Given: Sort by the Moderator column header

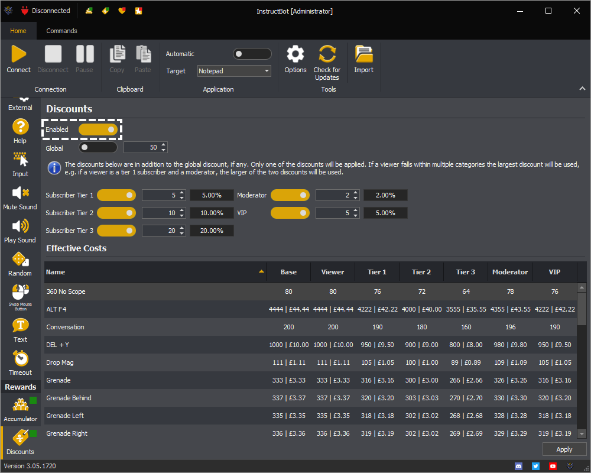Looking at the screenshot, I should (x=510, y=272).
